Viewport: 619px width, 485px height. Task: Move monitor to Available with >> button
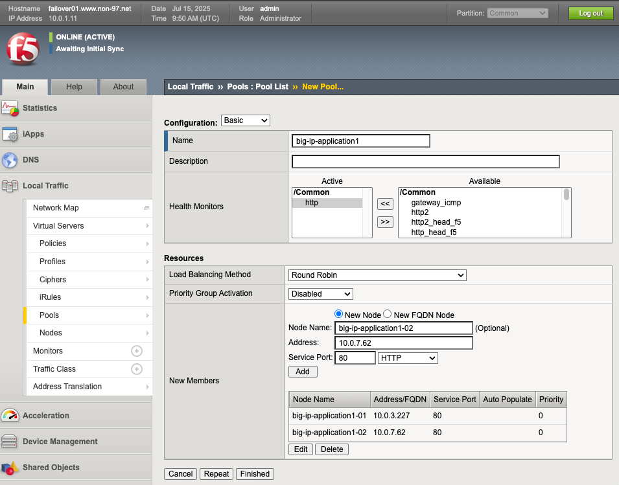(385, 222)
